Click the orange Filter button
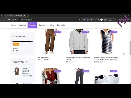Screen dimensions: 131x98 pyautogui.click(x=16, y=44)
